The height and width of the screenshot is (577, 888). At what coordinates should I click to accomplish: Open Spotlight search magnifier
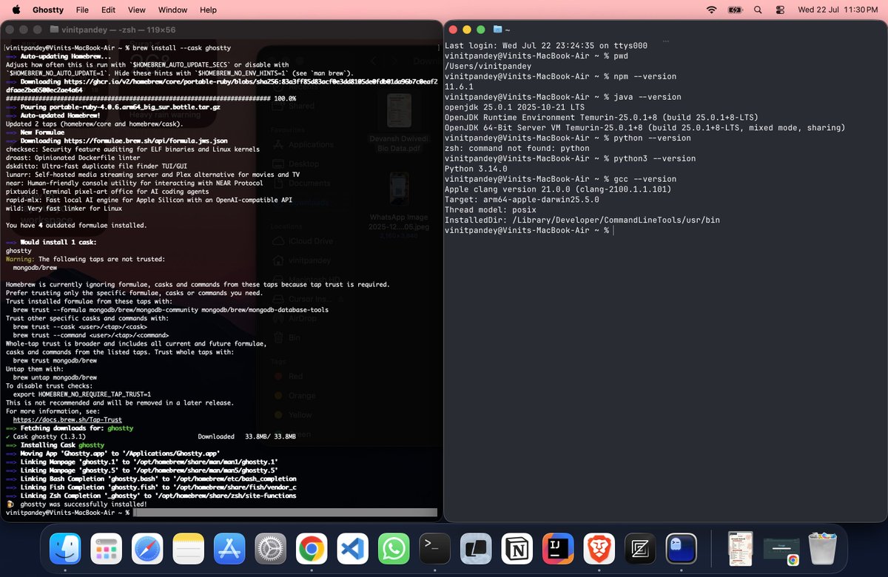click(757, 10)
